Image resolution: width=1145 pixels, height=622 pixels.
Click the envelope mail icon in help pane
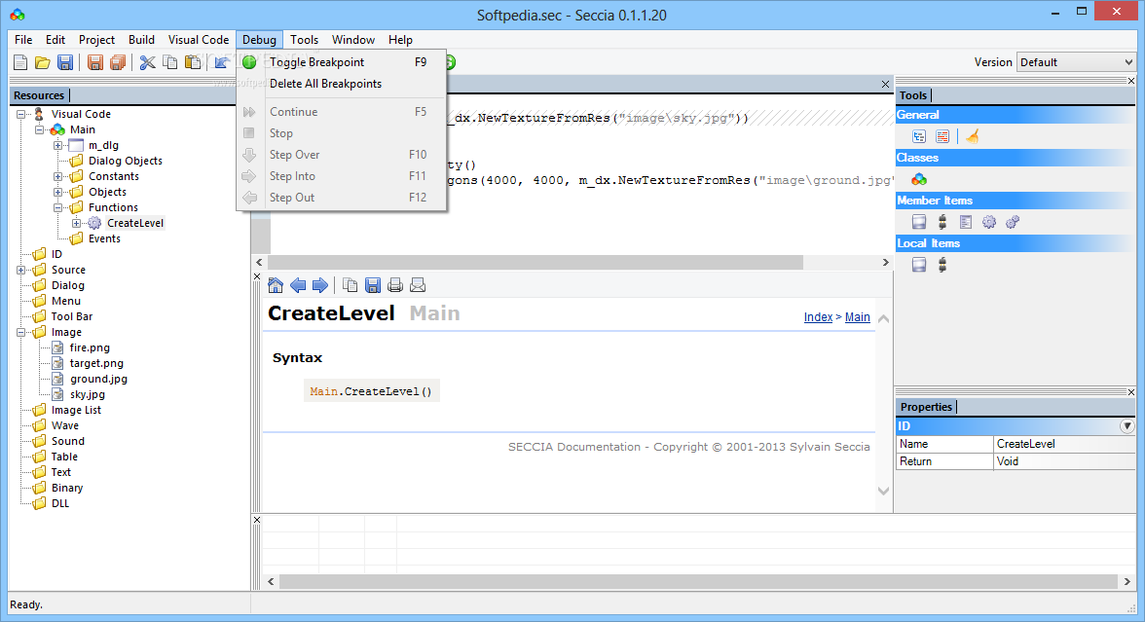(418, 285)
